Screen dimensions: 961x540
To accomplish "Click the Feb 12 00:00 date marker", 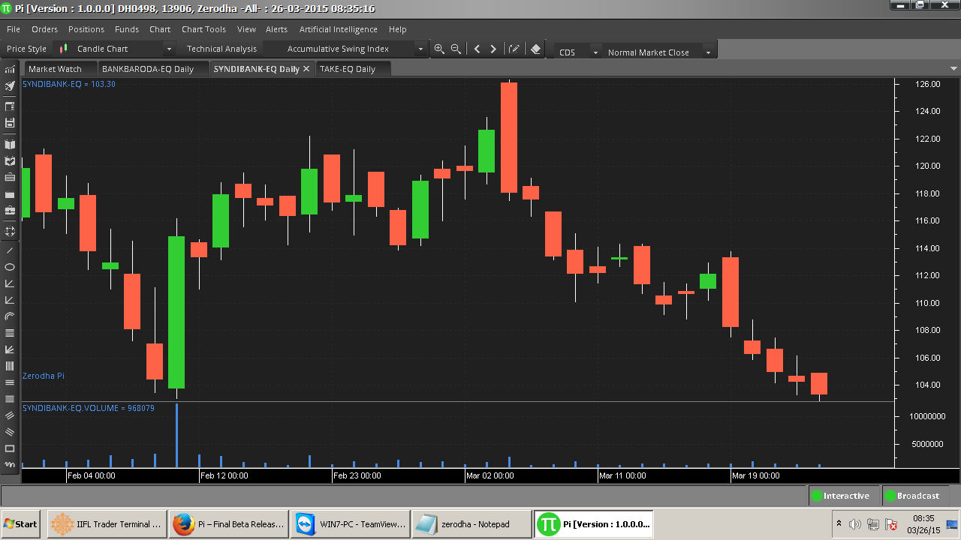I will 224,475.
